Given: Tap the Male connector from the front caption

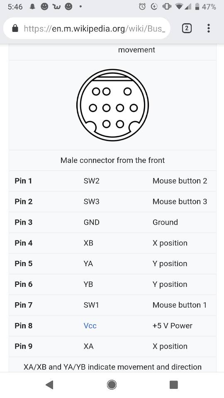Looking at the screenshot, I should (x=112, y=160).
